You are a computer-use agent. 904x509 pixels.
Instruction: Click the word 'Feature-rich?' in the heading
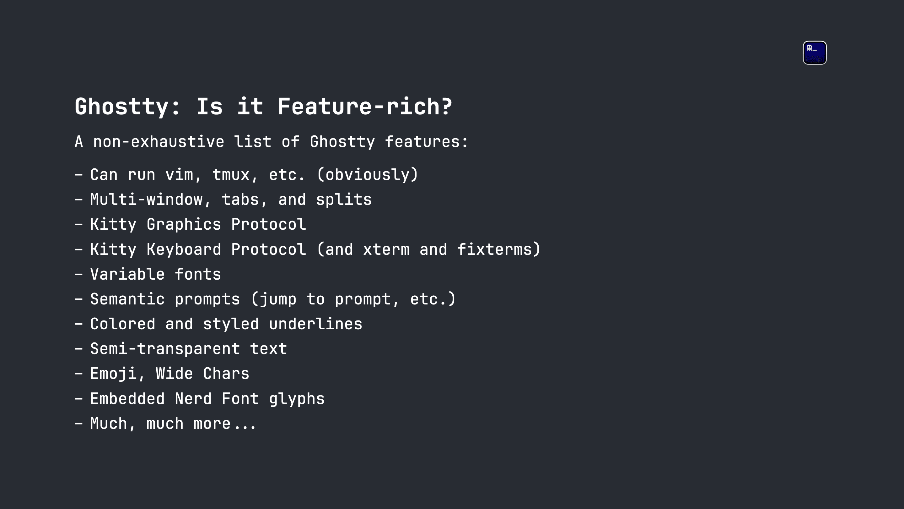365,107
